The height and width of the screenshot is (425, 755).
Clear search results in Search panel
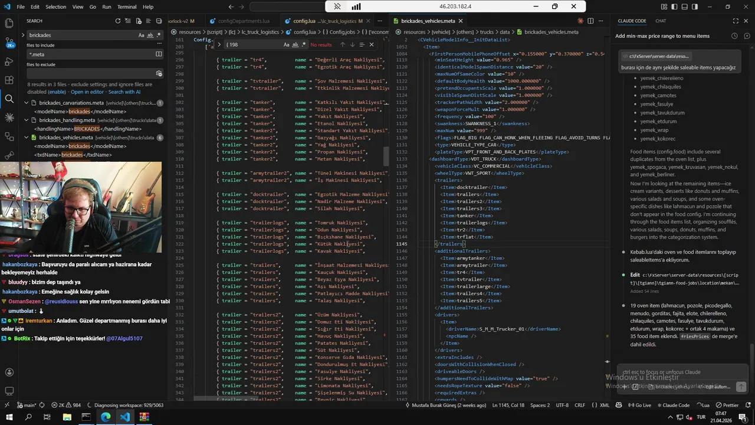click(x=128, y=21)
